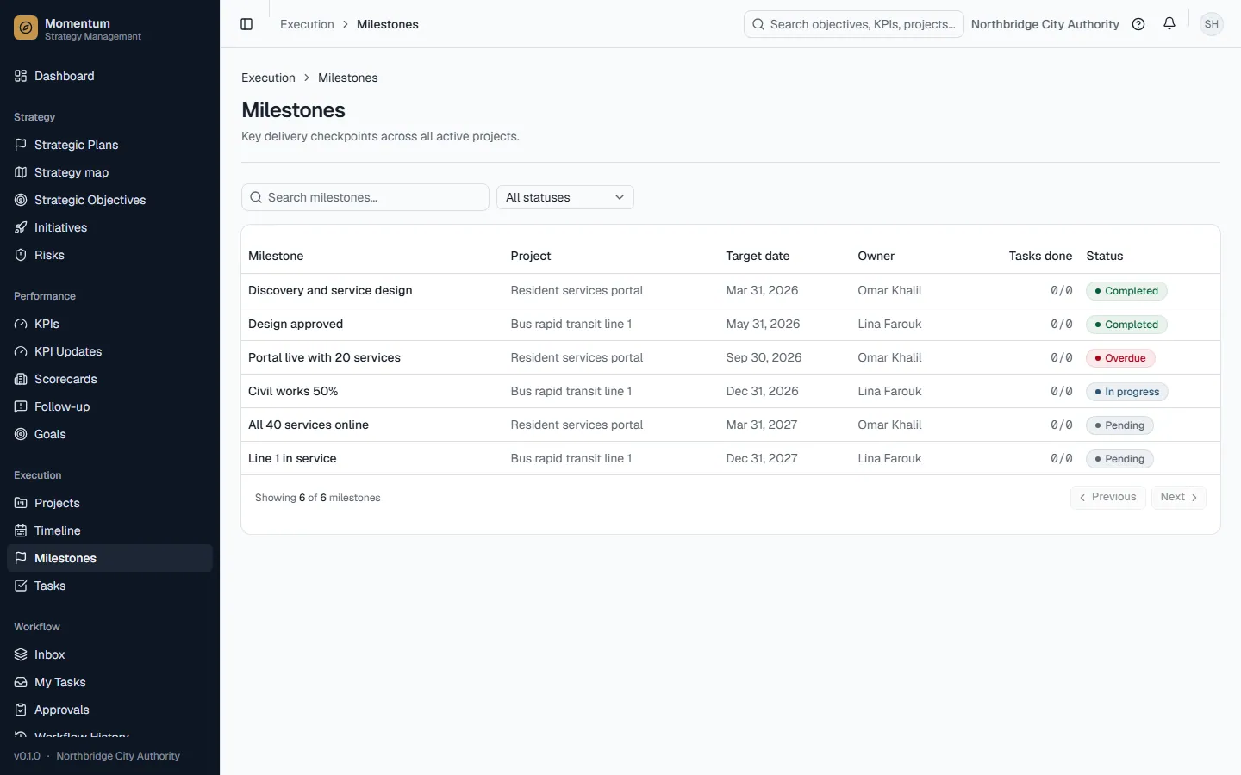Click the Northbridge City Authority organization name
The image size is (1241, 775).
point(1045,24)
